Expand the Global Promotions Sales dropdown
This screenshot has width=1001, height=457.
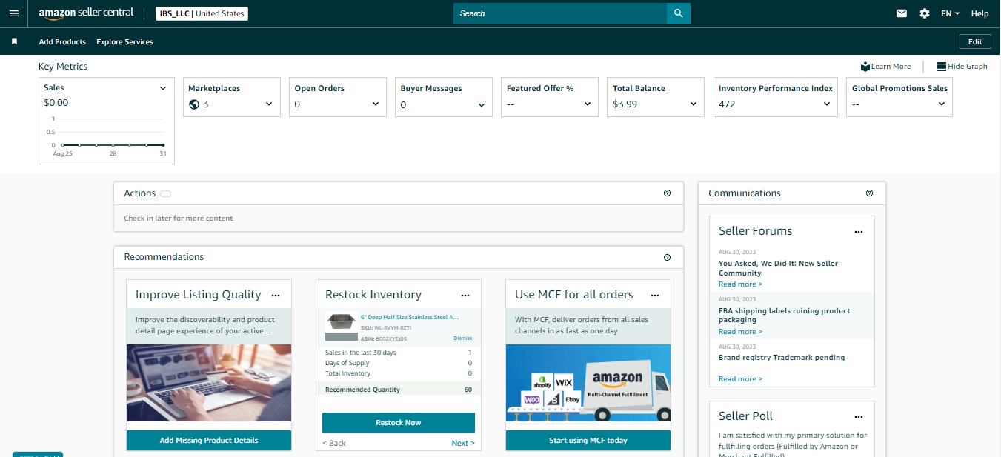(942, 104)
